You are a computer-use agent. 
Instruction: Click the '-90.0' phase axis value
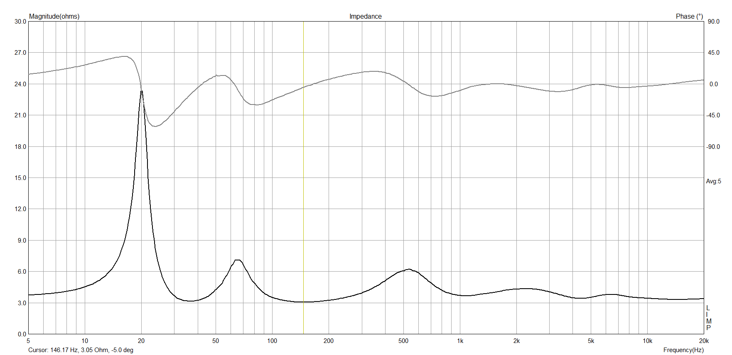click(713, 147)
